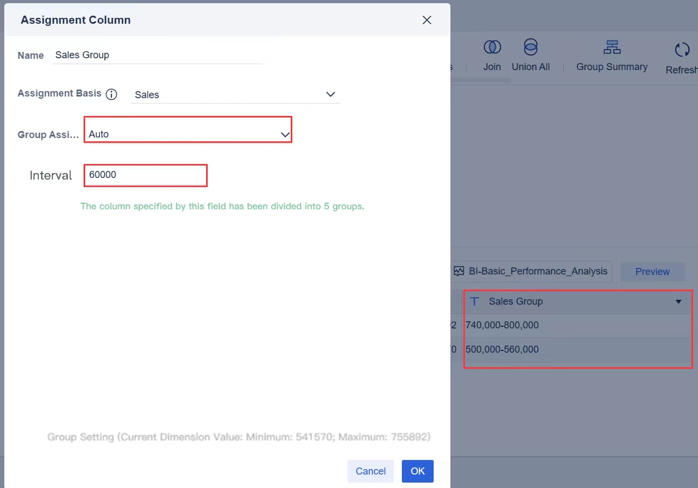Open the Sales Group column header arrow menu
The width and height of the screenshot is (698, 488).
679,301
